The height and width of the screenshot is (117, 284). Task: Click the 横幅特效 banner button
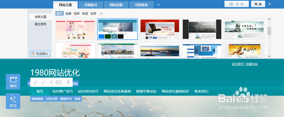coord(66,99)
